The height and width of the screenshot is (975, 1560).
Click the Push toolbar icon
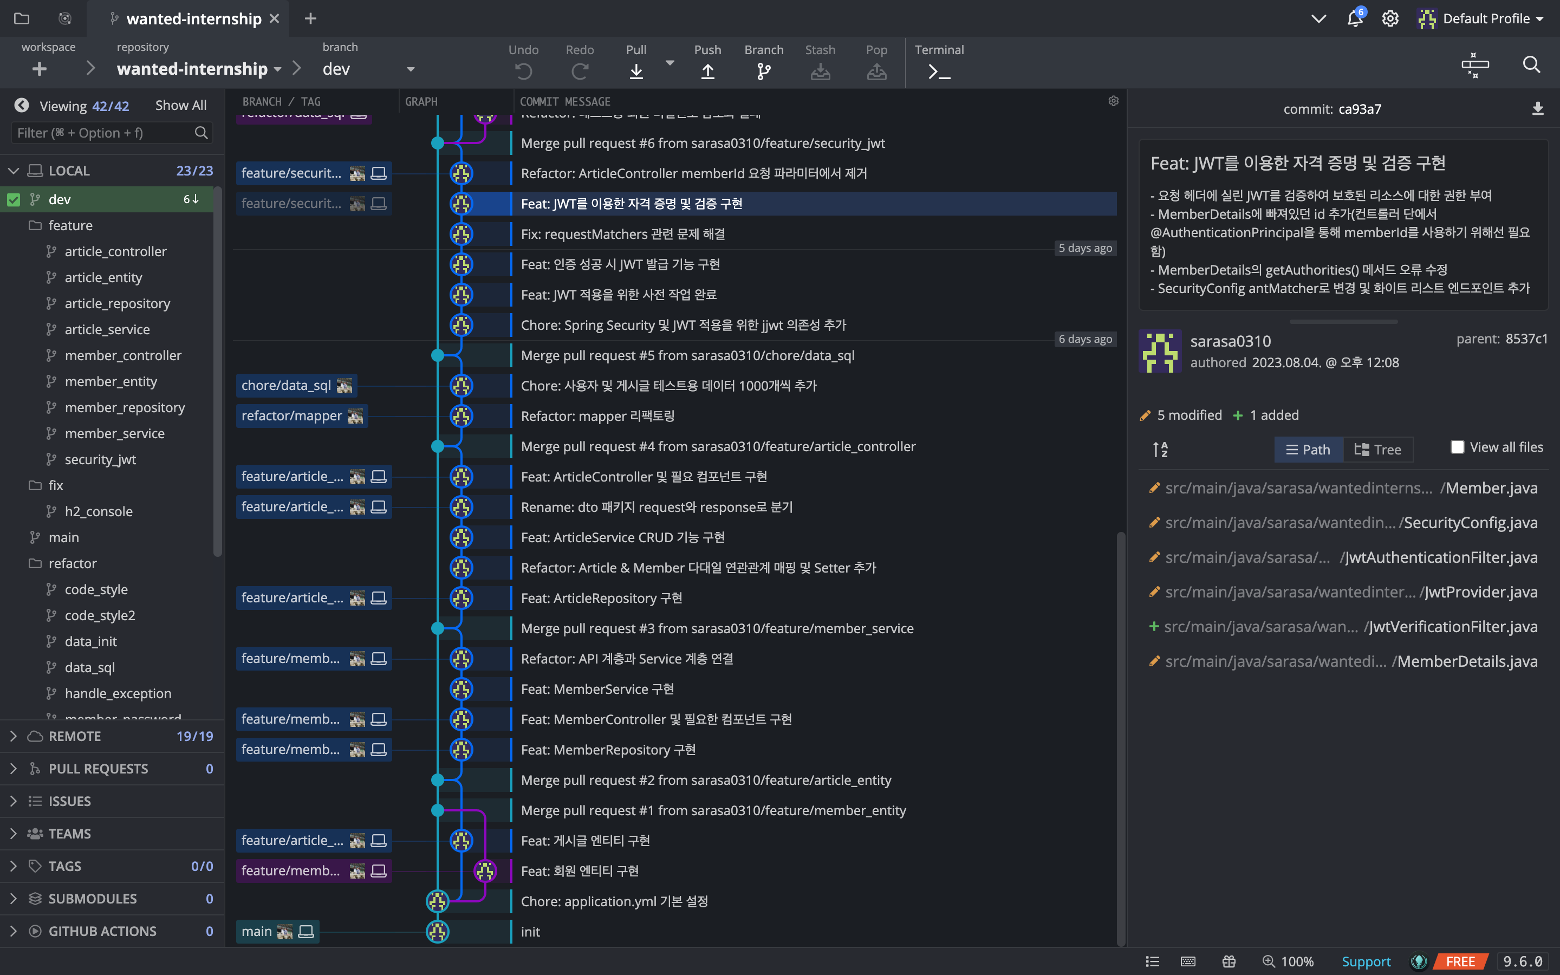pos(707,71)
